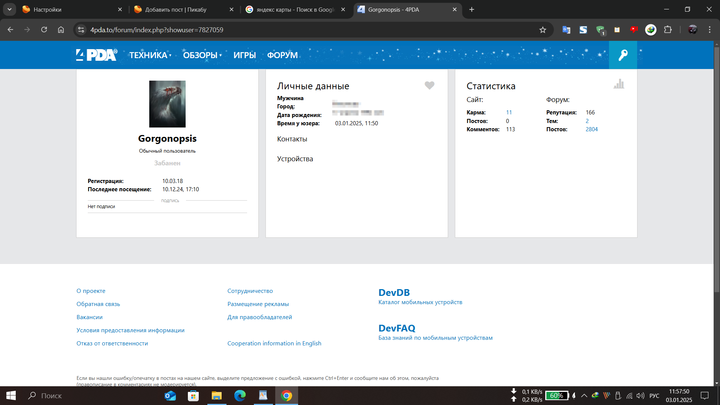Screen dimensions: 720x405
Task: Open the tab search dropdown arrow
Action: pos(9,9)
